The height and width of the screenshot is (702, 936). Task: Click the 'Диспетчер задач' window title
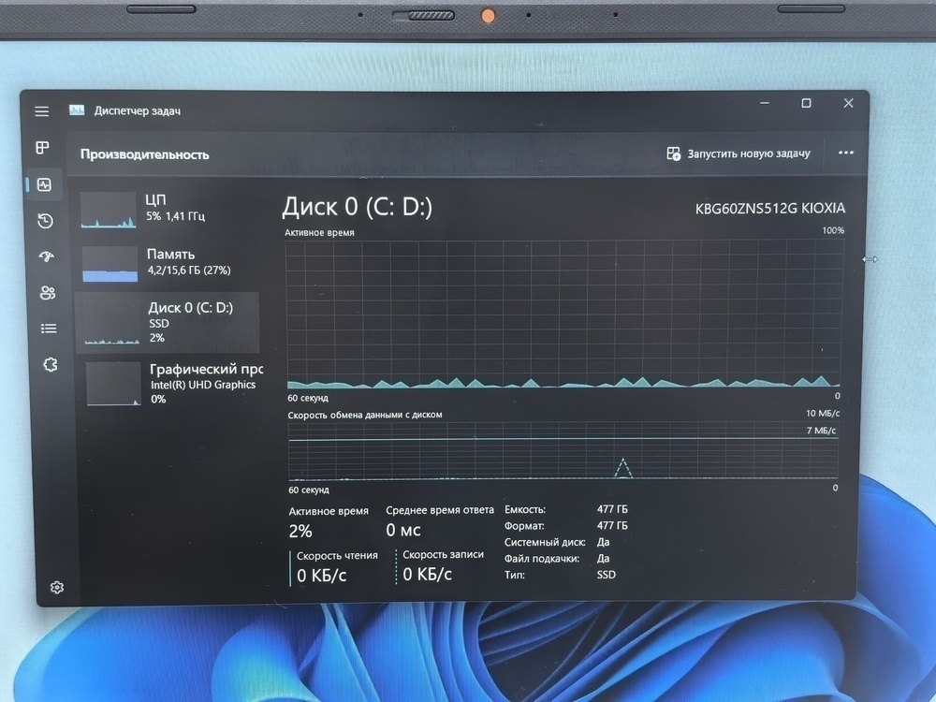coord(138,111)
